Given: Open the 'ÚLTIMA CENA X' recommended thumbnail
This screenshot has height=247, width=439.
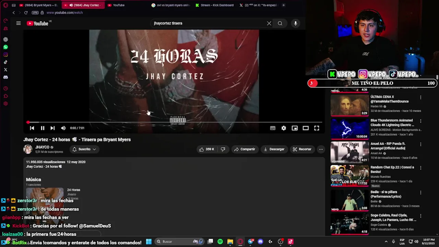Looking at the screenshot, I should point(349,105).
